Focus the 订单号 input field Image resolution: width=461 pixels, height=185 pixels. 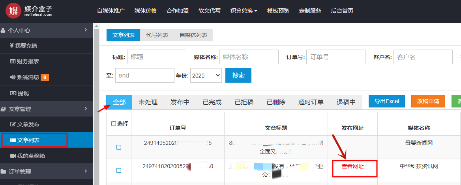(336, 57)
